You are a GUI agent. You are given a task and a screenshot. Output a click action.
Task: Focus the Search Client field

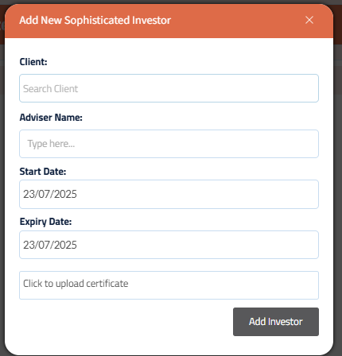169,88
